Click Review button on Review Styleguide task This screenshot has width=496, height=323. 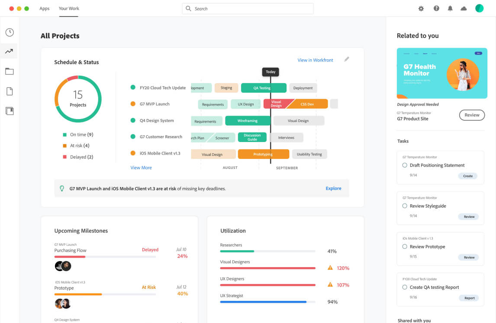point(469,216)
